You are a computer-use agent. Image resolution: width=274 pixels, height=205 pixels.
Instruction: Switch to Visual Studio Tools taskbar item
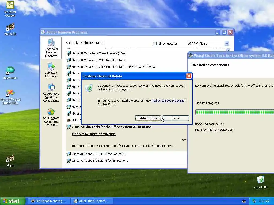[92, 201]
